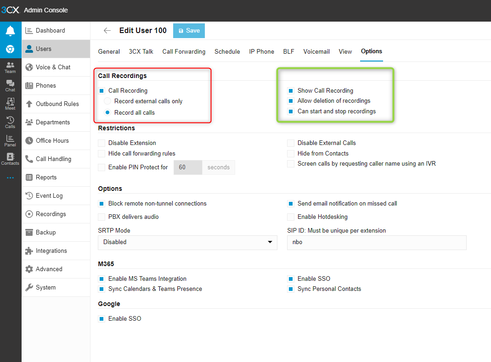The image size is (491, 362).
Task: Open Voice & Chat section
Action: (56, 67)
